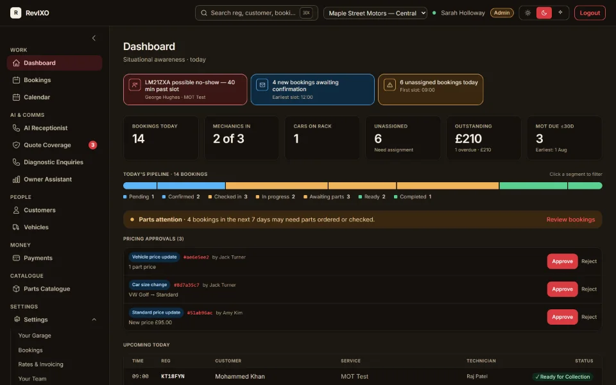The height and width of the screenshot is (385, 616).
Task: Click the #51ab95ac approval ID
Action: point(200,313)
